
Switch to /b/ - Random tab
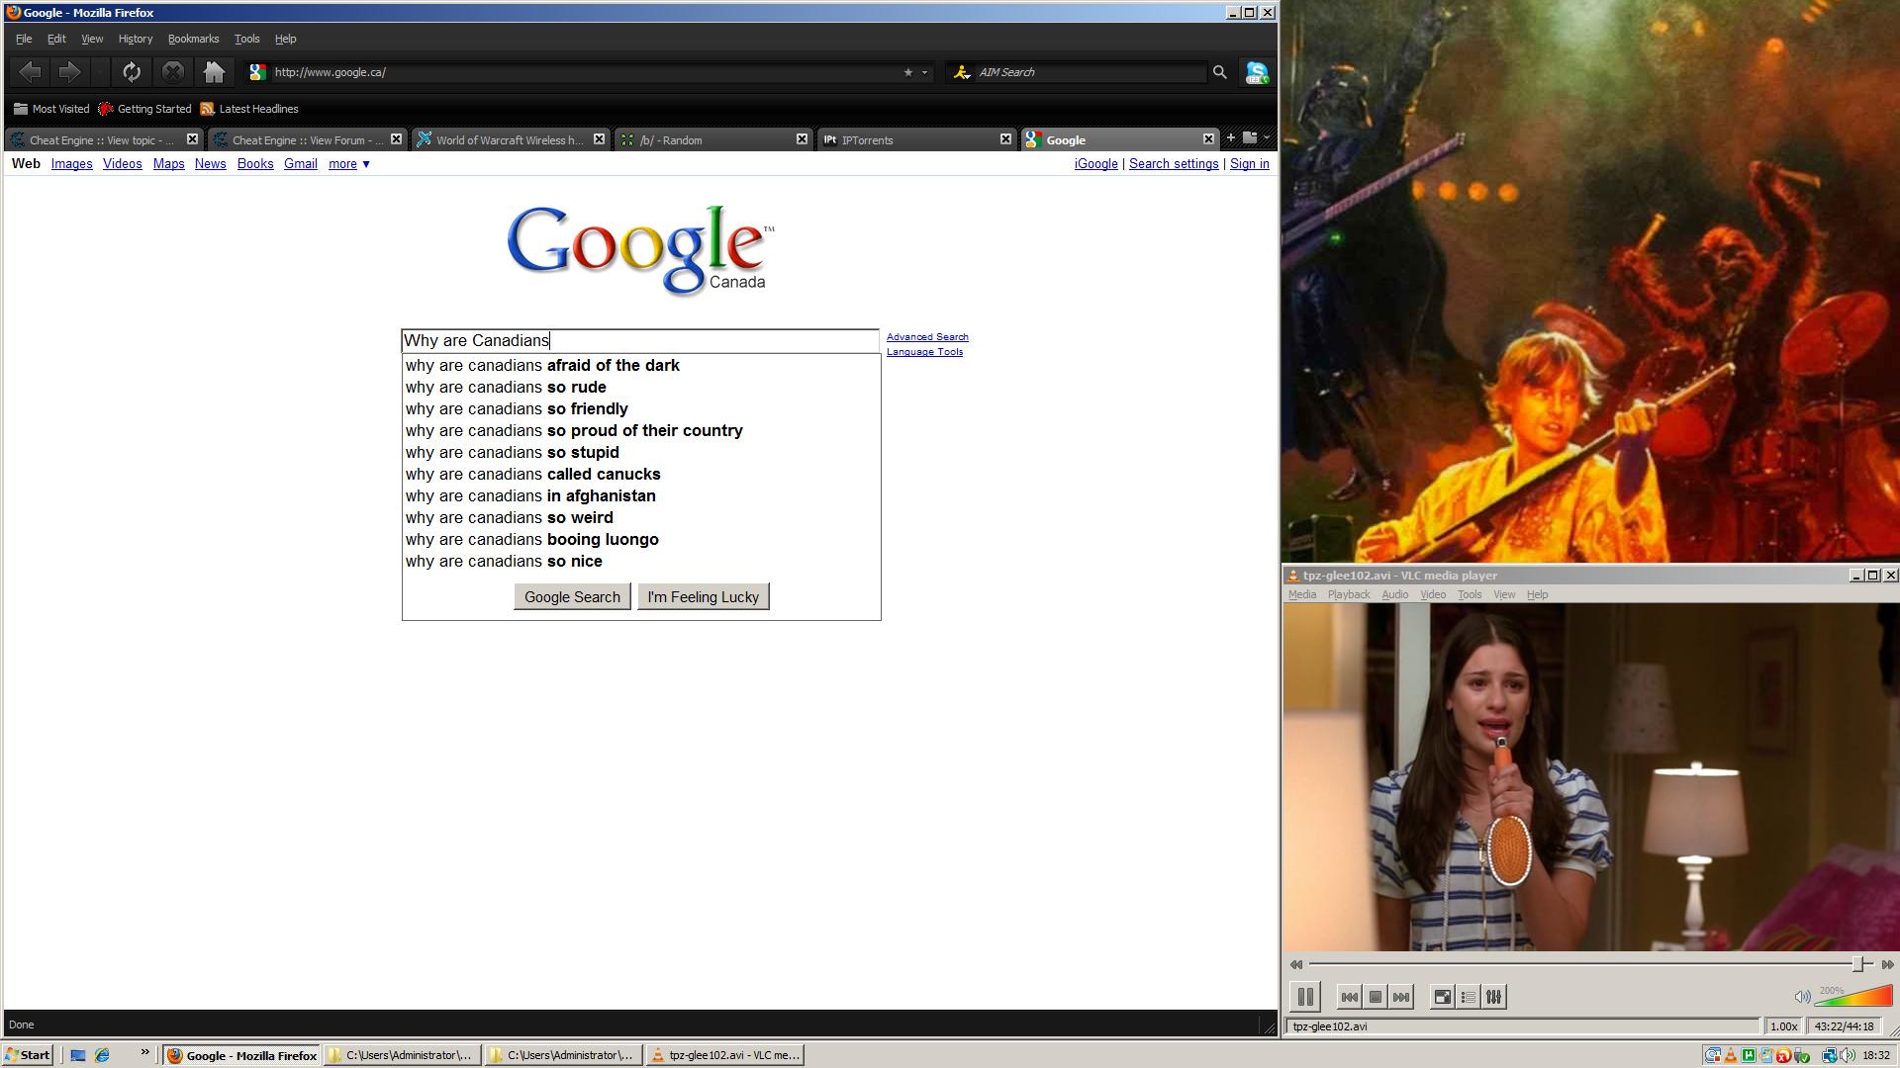(712, 139)
